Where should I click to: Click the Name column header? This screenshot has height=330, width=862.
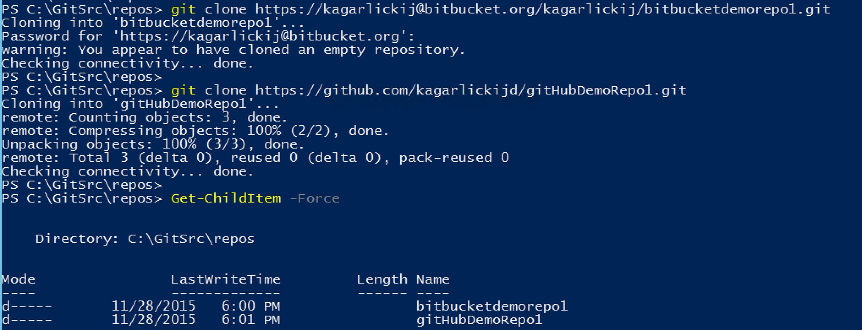pos(433,279)
